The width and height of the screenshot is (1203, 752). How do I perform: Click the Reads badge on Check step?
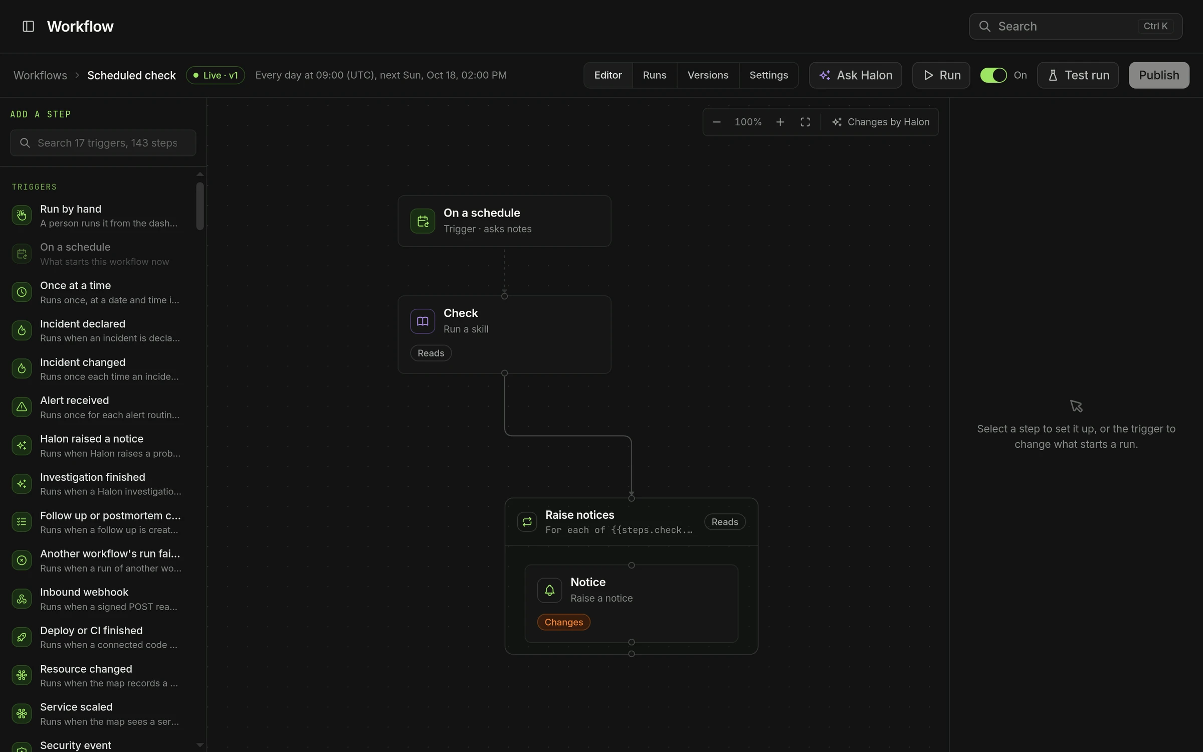tap(431, 353)
